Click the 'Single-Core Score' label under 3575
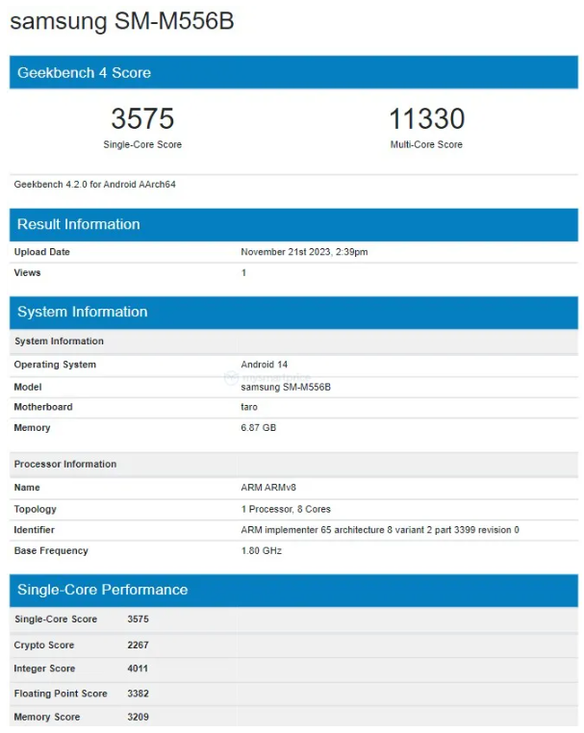The image size is (584, 733). click(142, 144)
